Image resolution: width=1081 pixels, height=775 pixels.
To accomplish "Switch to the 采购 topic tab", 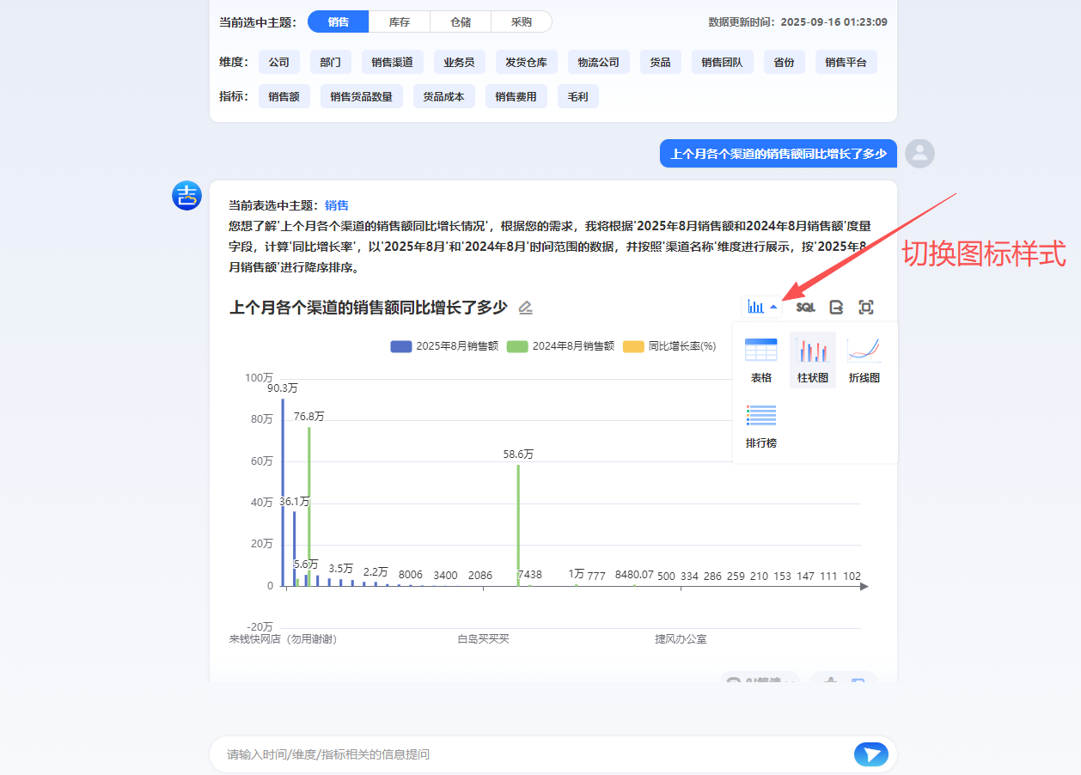I will pyautogui.click(x=521, y=21).
